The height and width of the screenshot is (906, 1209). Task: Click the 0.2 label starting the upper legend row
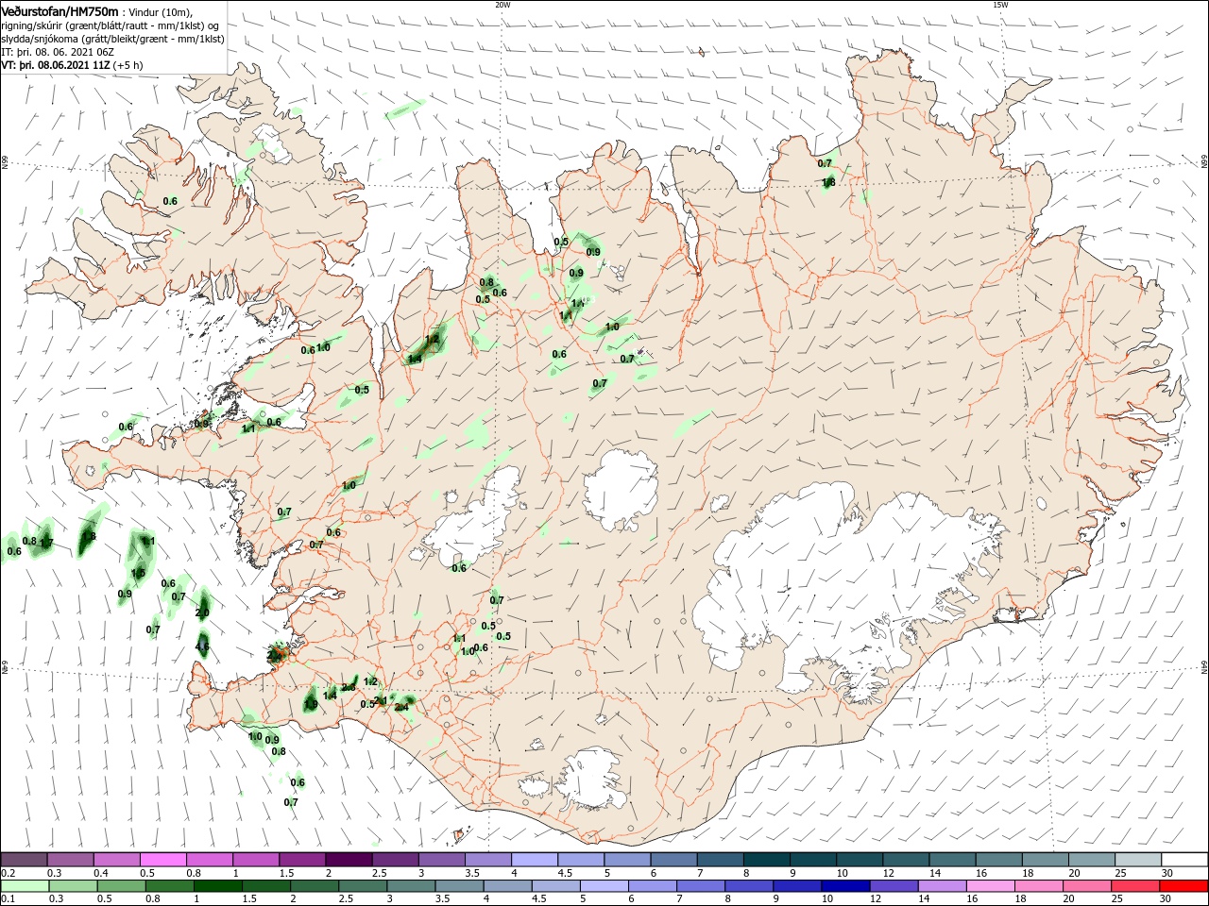[8, 873]
